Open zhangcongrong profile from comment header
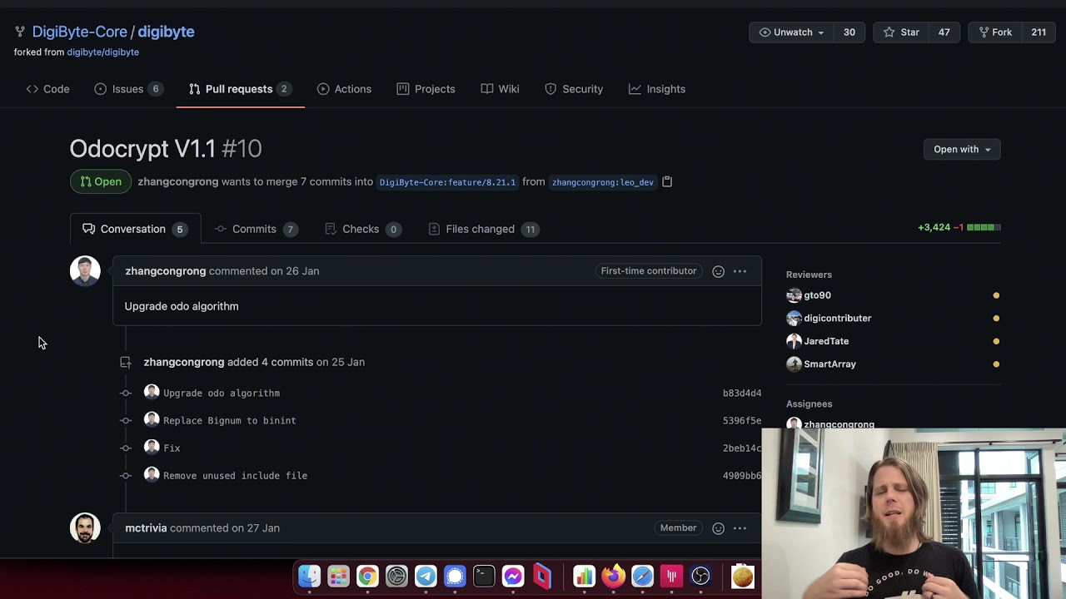This screenshot has height=599, width=1066. pos(165,271)
